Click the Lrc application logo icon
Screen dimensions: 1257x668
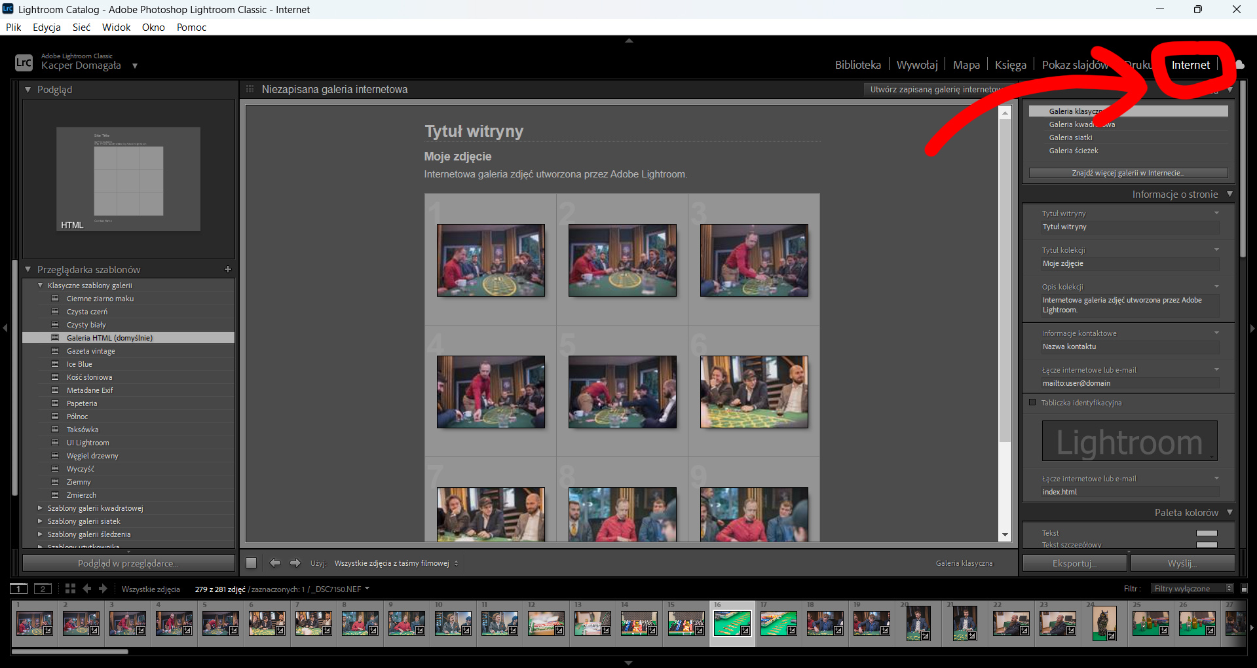(x=24, y=62)
